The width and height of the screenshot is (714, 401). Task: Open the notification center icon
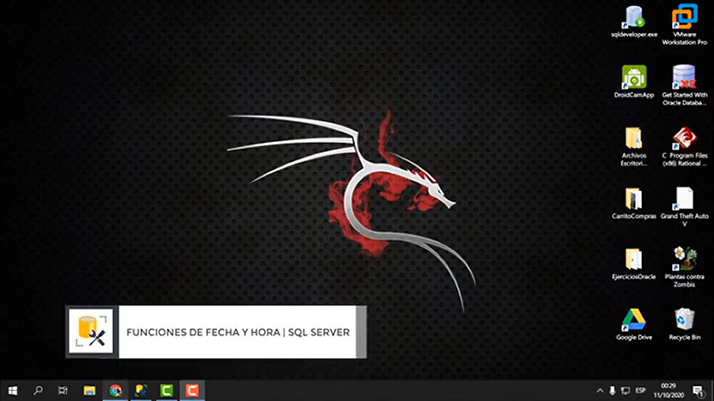pyautogui.click(x=698, y=391)
